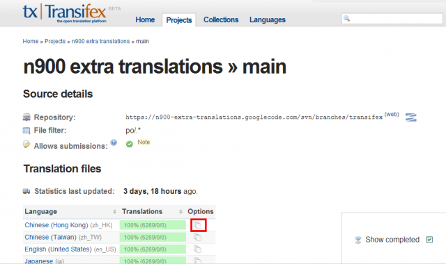Sort the table by Language column arrows
446x264 pixels.
click(114, 211)
